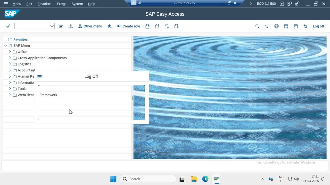Select the Logistics tree item
Image resolution: width=330 pixels, height=185 pixels.
pos(24,64)
